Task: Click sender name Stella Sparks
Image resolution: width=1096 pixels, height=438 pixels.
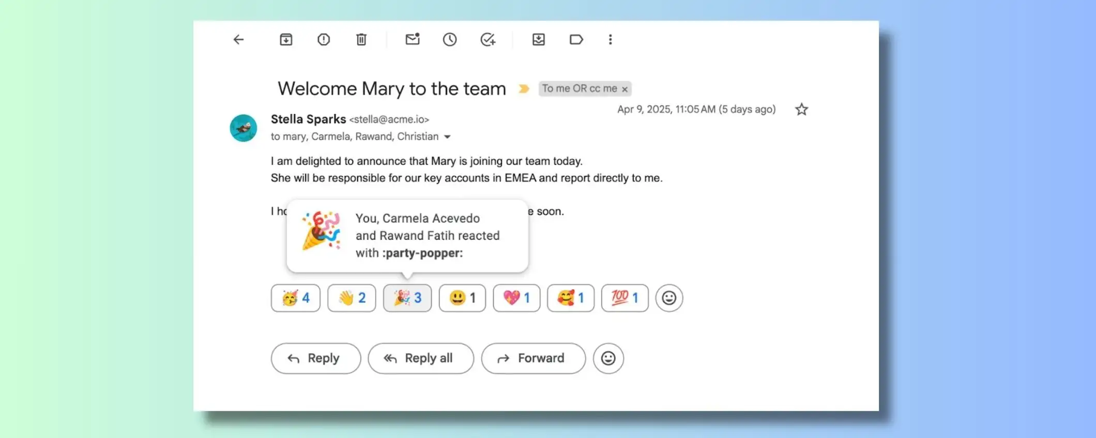Action: click(x=309, y=119)
